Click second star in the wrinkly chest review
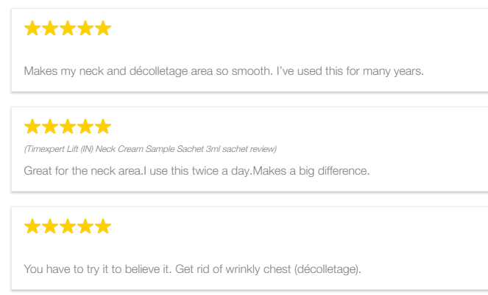This screenshot has height=295, width=488. coord(50,226)
